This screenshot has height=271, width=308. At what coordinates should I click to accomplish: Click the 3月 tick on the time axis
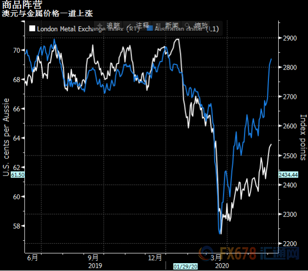click(216, 258)
